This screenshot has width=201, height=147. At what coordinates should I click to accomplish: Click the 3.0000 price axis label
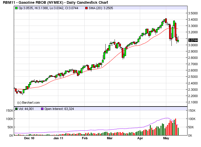pyautogui.click(x=193, y=45)
